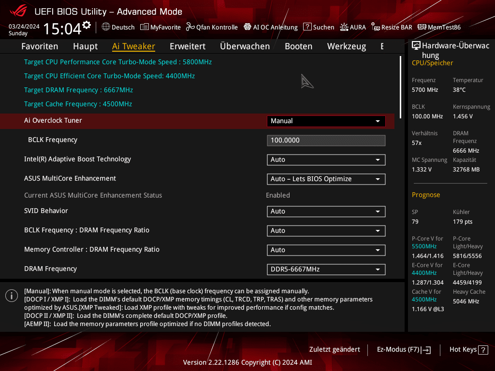The height and width of the screenshot is (371, 495).
Task: Open the Booten tab
Action: [x=299, y=46]
